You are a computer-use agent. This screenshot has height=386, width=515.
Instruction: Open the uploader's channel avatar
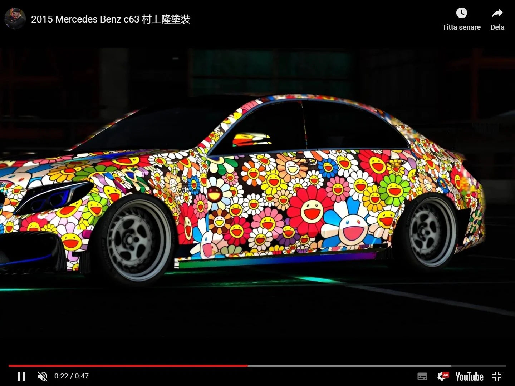point(15,19)
